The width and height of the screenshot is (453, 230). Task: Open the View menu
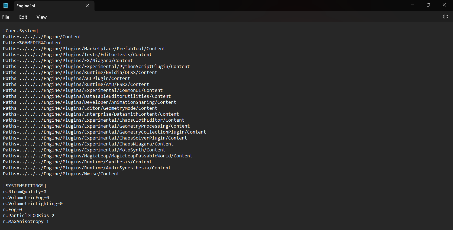(x=41, y=17)
